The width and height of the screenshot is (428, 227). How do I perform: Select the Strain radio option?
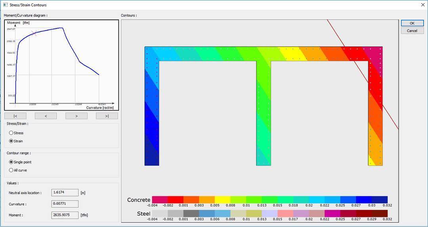pos(11,141)
